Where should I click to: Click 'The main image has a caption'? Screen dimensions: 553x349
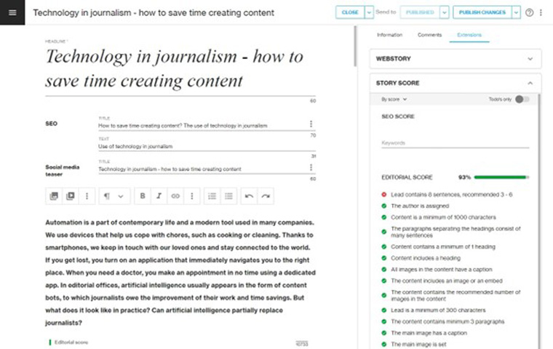pyautogui.click(x=429, y=333)
